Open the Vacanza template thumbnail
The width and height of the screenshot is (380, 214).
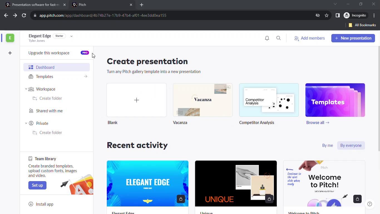[x=203, y=100]
